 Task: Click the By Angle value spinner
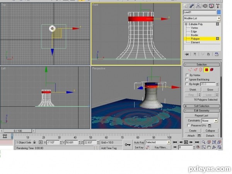click(x=217, y=84)
